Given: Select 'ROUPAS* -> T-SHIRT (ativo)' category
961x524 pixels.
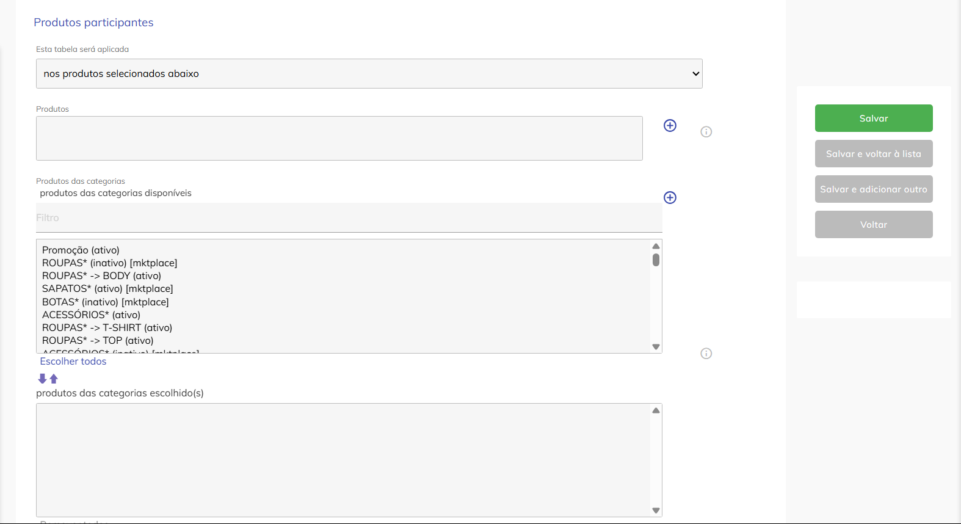Looking at the screenshot, I should pyautogui.click(x=107, y=328).
